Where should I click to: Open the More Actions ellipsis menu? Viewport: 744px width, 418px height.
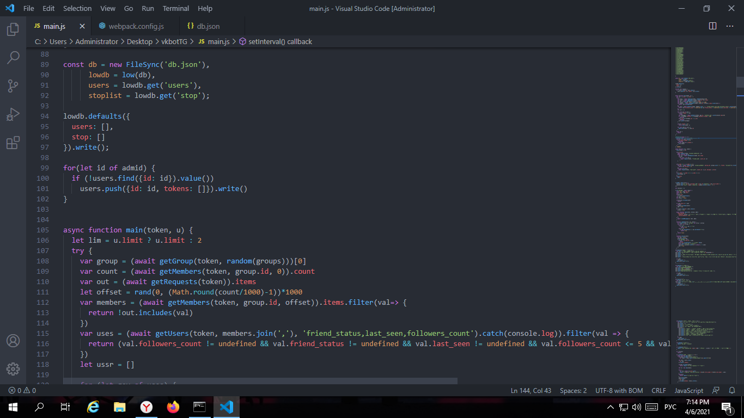click(730, 26)
